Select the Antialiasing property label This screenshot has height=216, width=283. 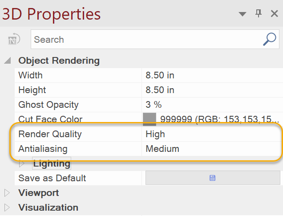point(43,149)
